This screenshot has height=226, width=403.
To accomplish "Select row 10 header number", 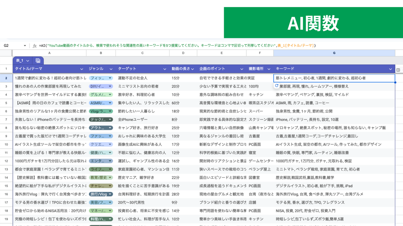I will coord(6,144).
